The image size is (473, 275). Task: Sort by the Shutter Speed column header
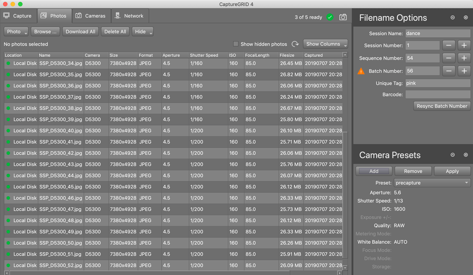click(208, 55)
